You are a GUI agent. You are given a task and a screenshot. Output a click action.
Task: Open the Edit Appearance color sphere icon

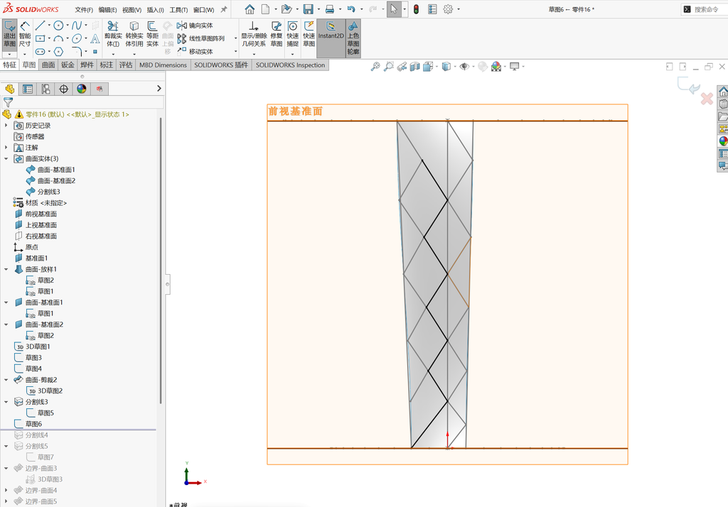click(496, 67)
